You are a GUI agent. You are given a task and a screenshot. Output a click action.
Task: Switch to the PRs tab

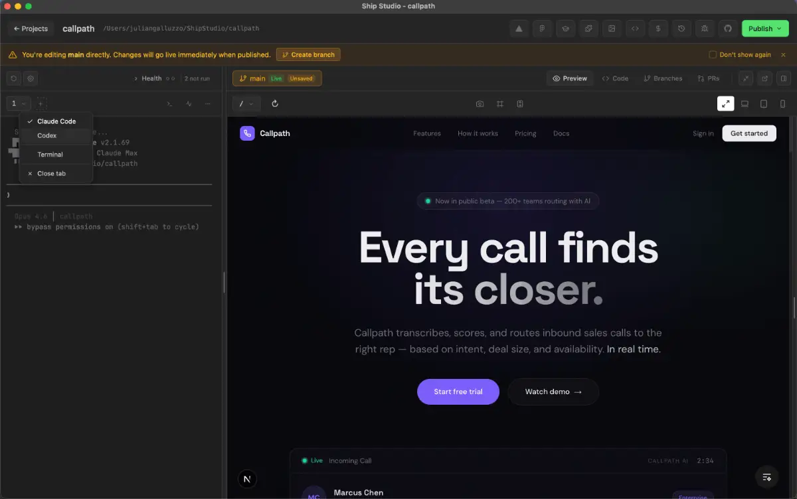(x=709, y=78)
